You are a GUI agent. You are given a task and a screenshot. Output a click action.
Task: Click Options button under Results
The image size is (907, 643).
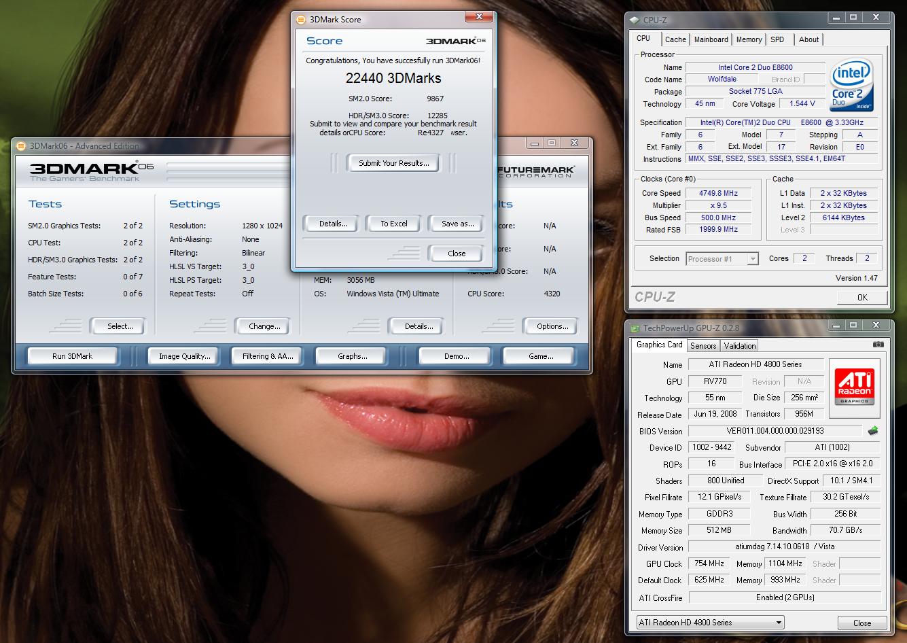(x=552, y=326)
